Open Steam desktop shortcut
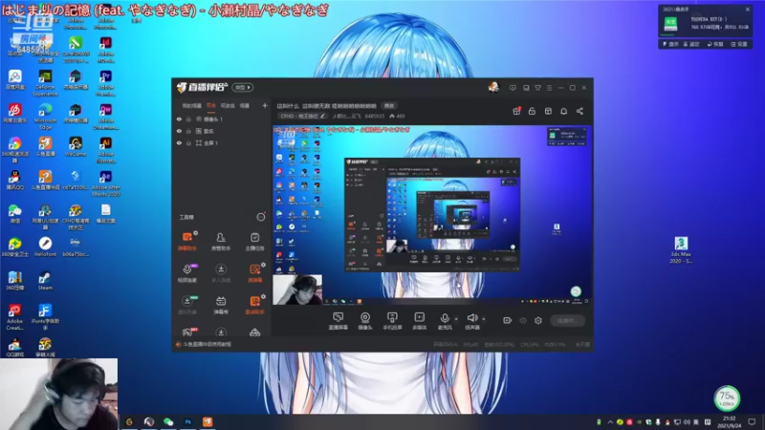765x430 pixels. [45, 281]
